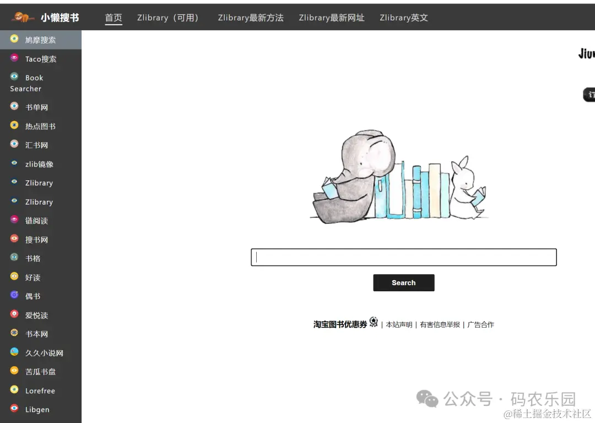Viewport: 595px width, 423px height.
Task: Select 爱悦读 in the sidebar
Action: (x=41, y=315)
